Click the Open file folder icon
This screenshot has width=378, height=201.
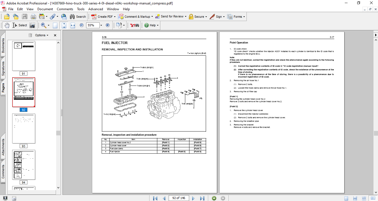(7, 17)
